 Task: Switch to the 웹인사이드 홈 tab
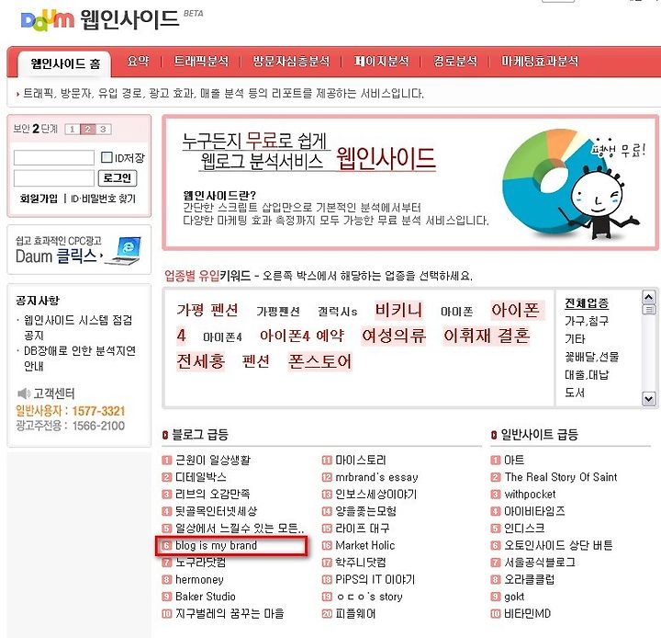tap(65, 63)
